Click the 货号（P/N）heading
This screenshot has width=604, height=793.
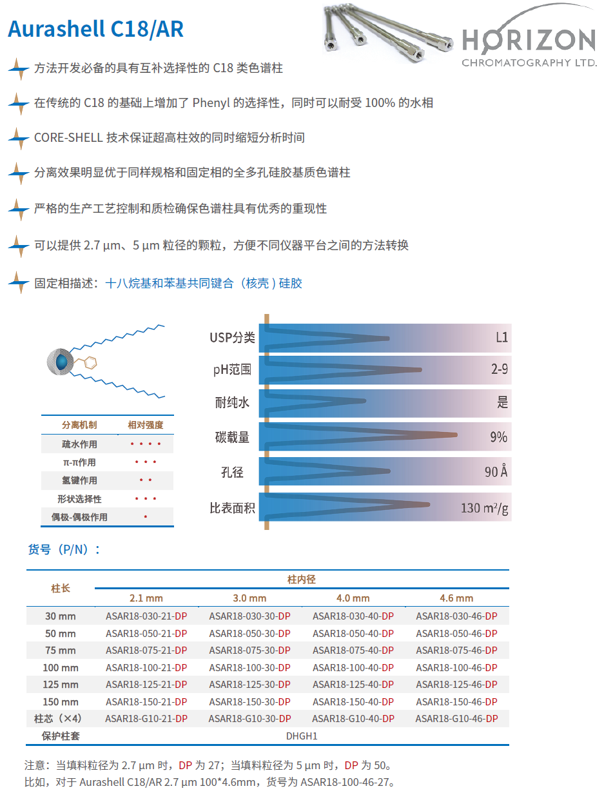[64, 549]
